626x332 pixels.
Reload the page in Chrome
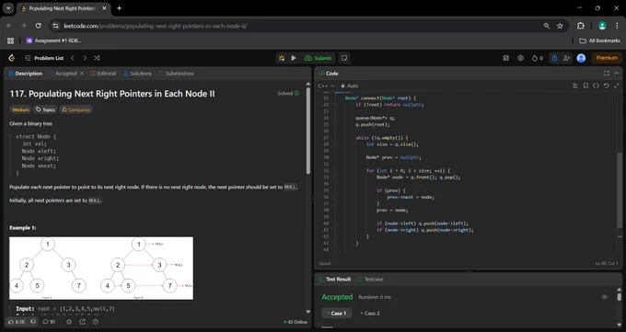pyautogui.click(x=39, y=26)
